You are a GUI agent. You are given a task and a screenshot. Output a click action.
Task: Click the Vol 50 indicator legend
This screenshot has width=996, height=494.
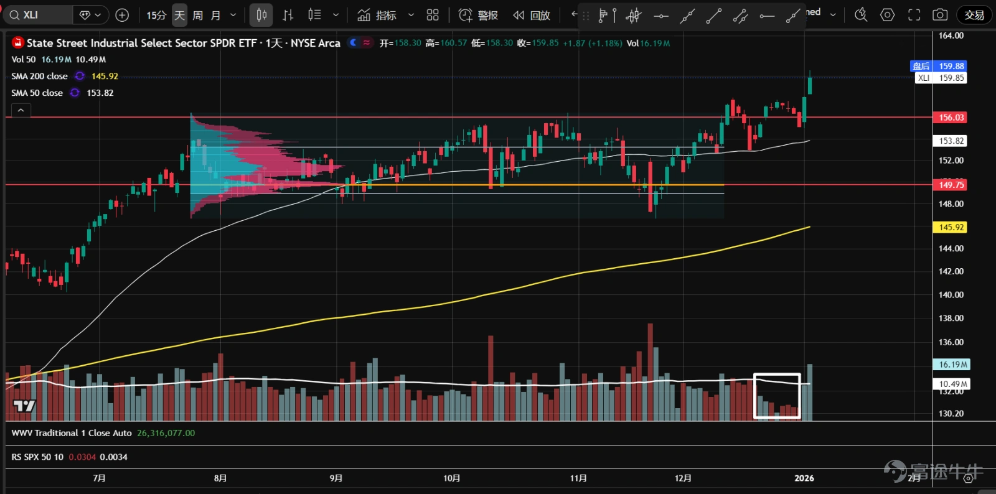pos(59,60)
